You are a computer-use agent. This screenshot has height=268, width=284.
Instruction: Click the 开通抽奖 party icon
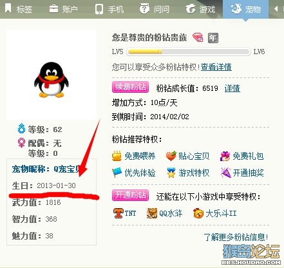(x=225, y=173)
